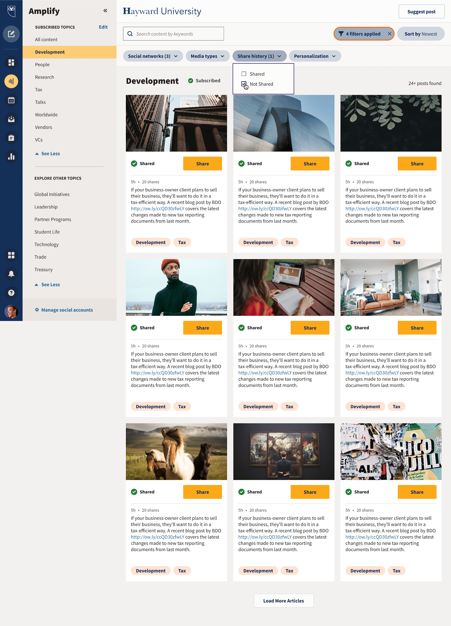Open the Analytics bar chart icon
The width and height of the screenshot is (451, 626).
[11, 156]
